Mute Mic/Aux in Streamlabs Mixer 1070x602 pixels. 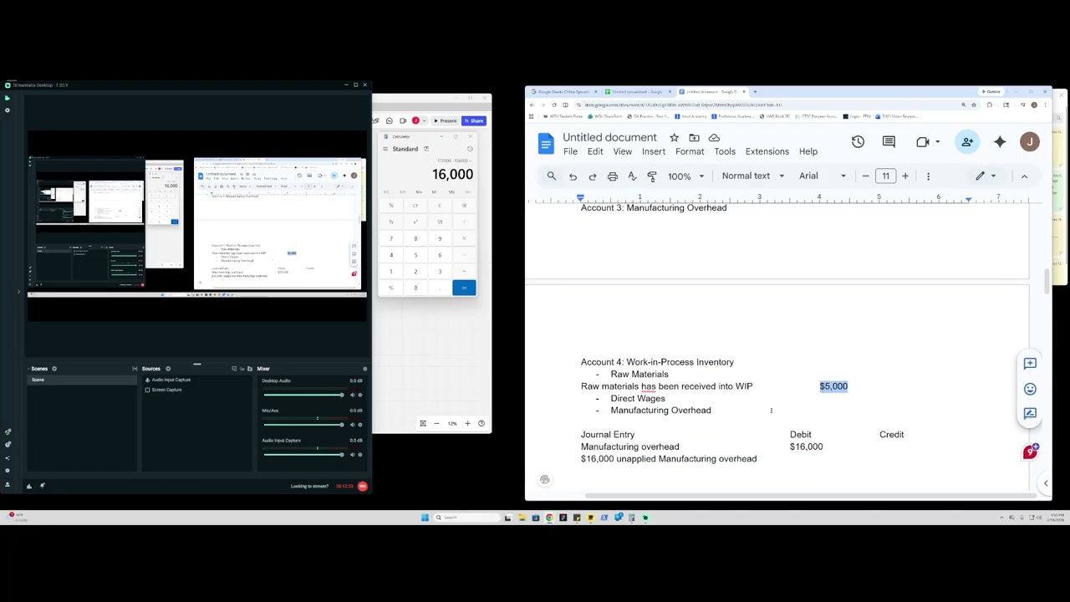click(353, 425)
